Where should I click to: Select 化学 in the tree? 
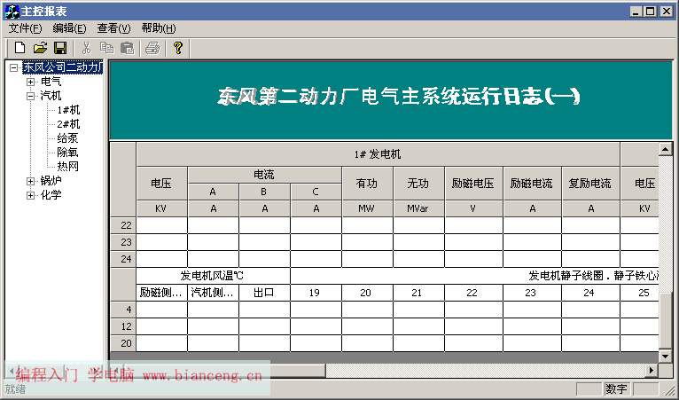point(51,195)
